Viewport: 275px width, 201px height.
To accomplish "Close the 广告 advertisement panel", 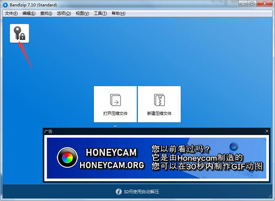I will (267, 131).
